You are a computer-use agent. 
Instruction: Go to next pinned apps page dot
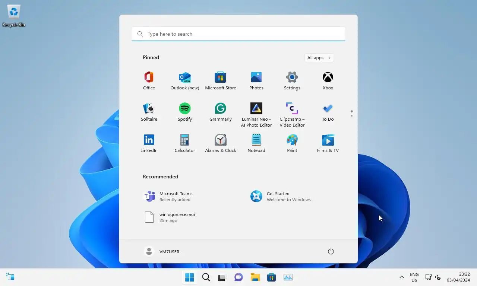[x=351, y=116]
